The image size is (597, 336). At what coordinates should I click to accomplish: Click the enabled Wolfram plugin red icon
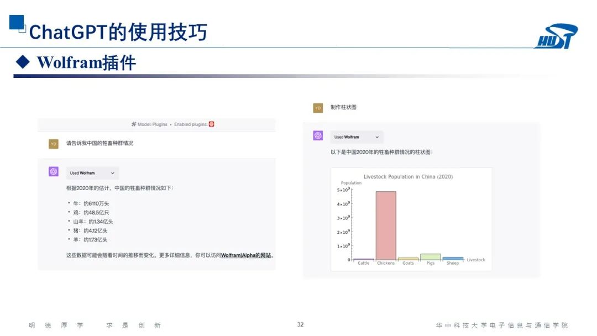coord(211,124)
